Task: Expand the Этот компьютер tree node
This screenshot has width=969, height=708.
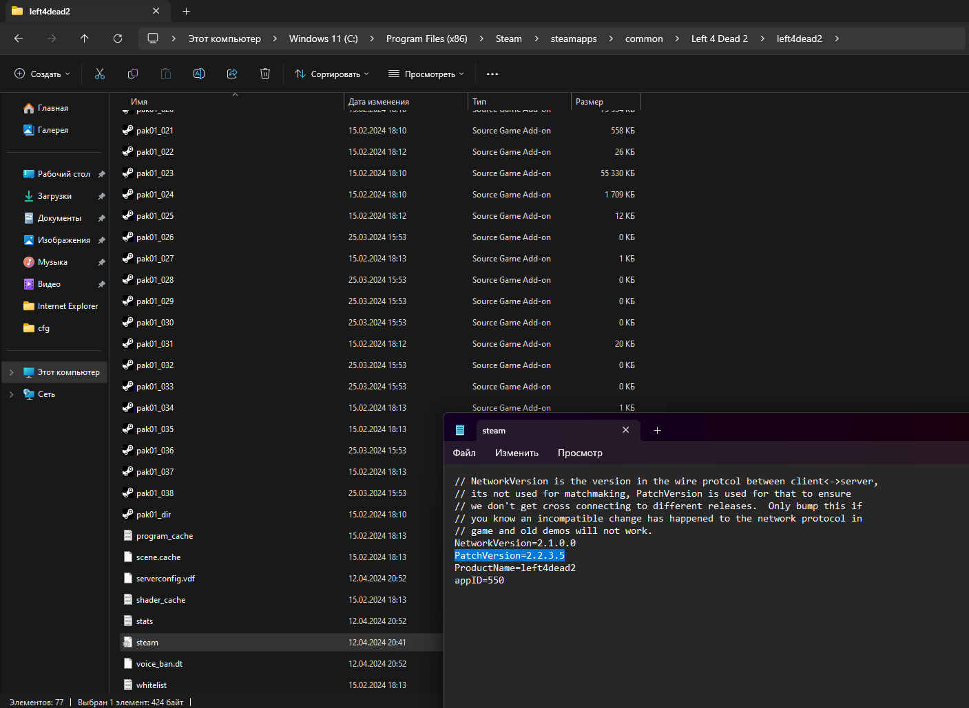Action: click(x=11, y=372)
